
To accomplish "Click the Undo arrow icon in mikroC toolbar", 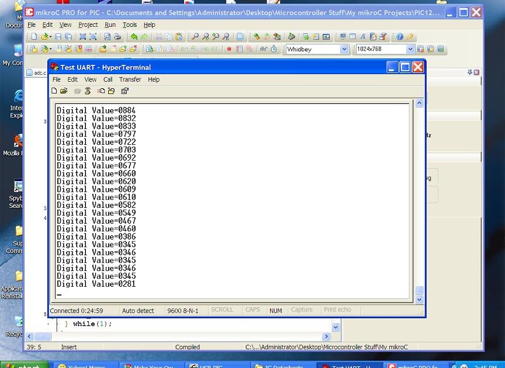I will click(x=135, y=36).
